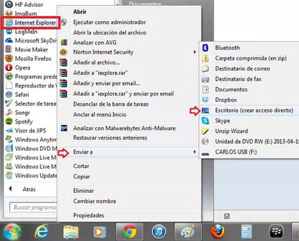
Task: Open Windows Explorer folder from taskbar
Action: point(70,232)
